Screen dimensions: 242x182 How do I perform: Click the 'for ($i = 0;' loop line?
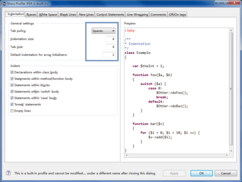point(170,132)
